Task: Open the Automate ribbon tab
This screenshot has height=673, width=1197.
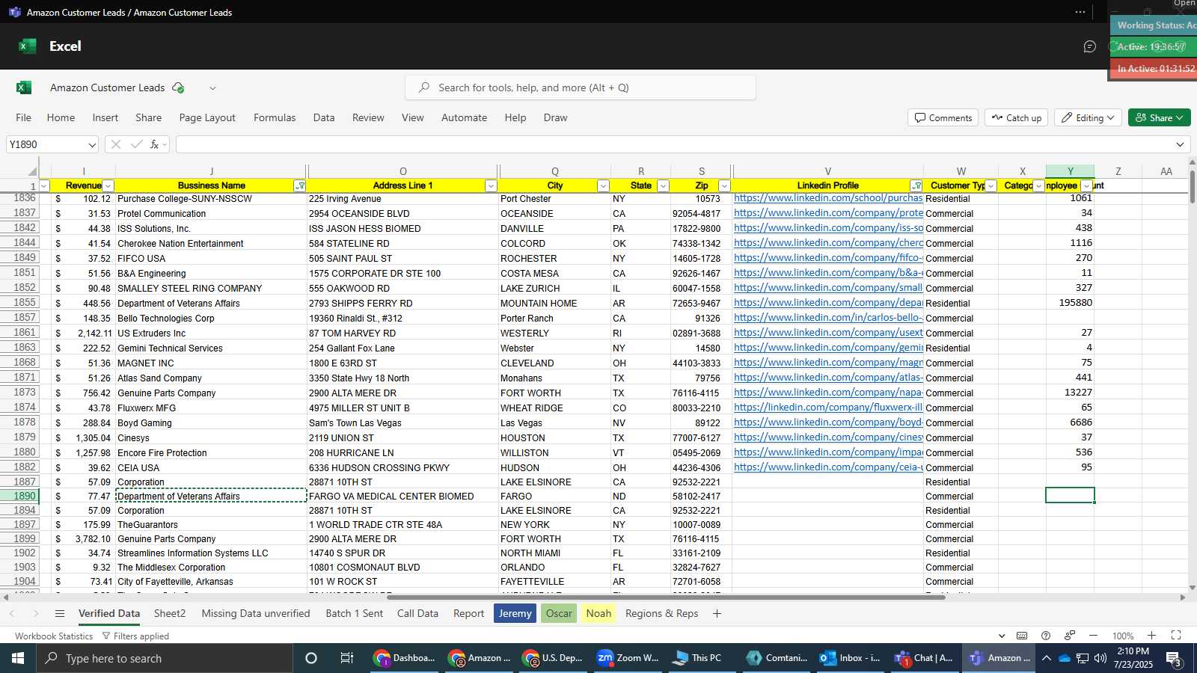Action: 464,117
